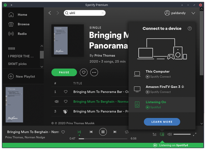Seek on the song progress bar

click(103, 139)
